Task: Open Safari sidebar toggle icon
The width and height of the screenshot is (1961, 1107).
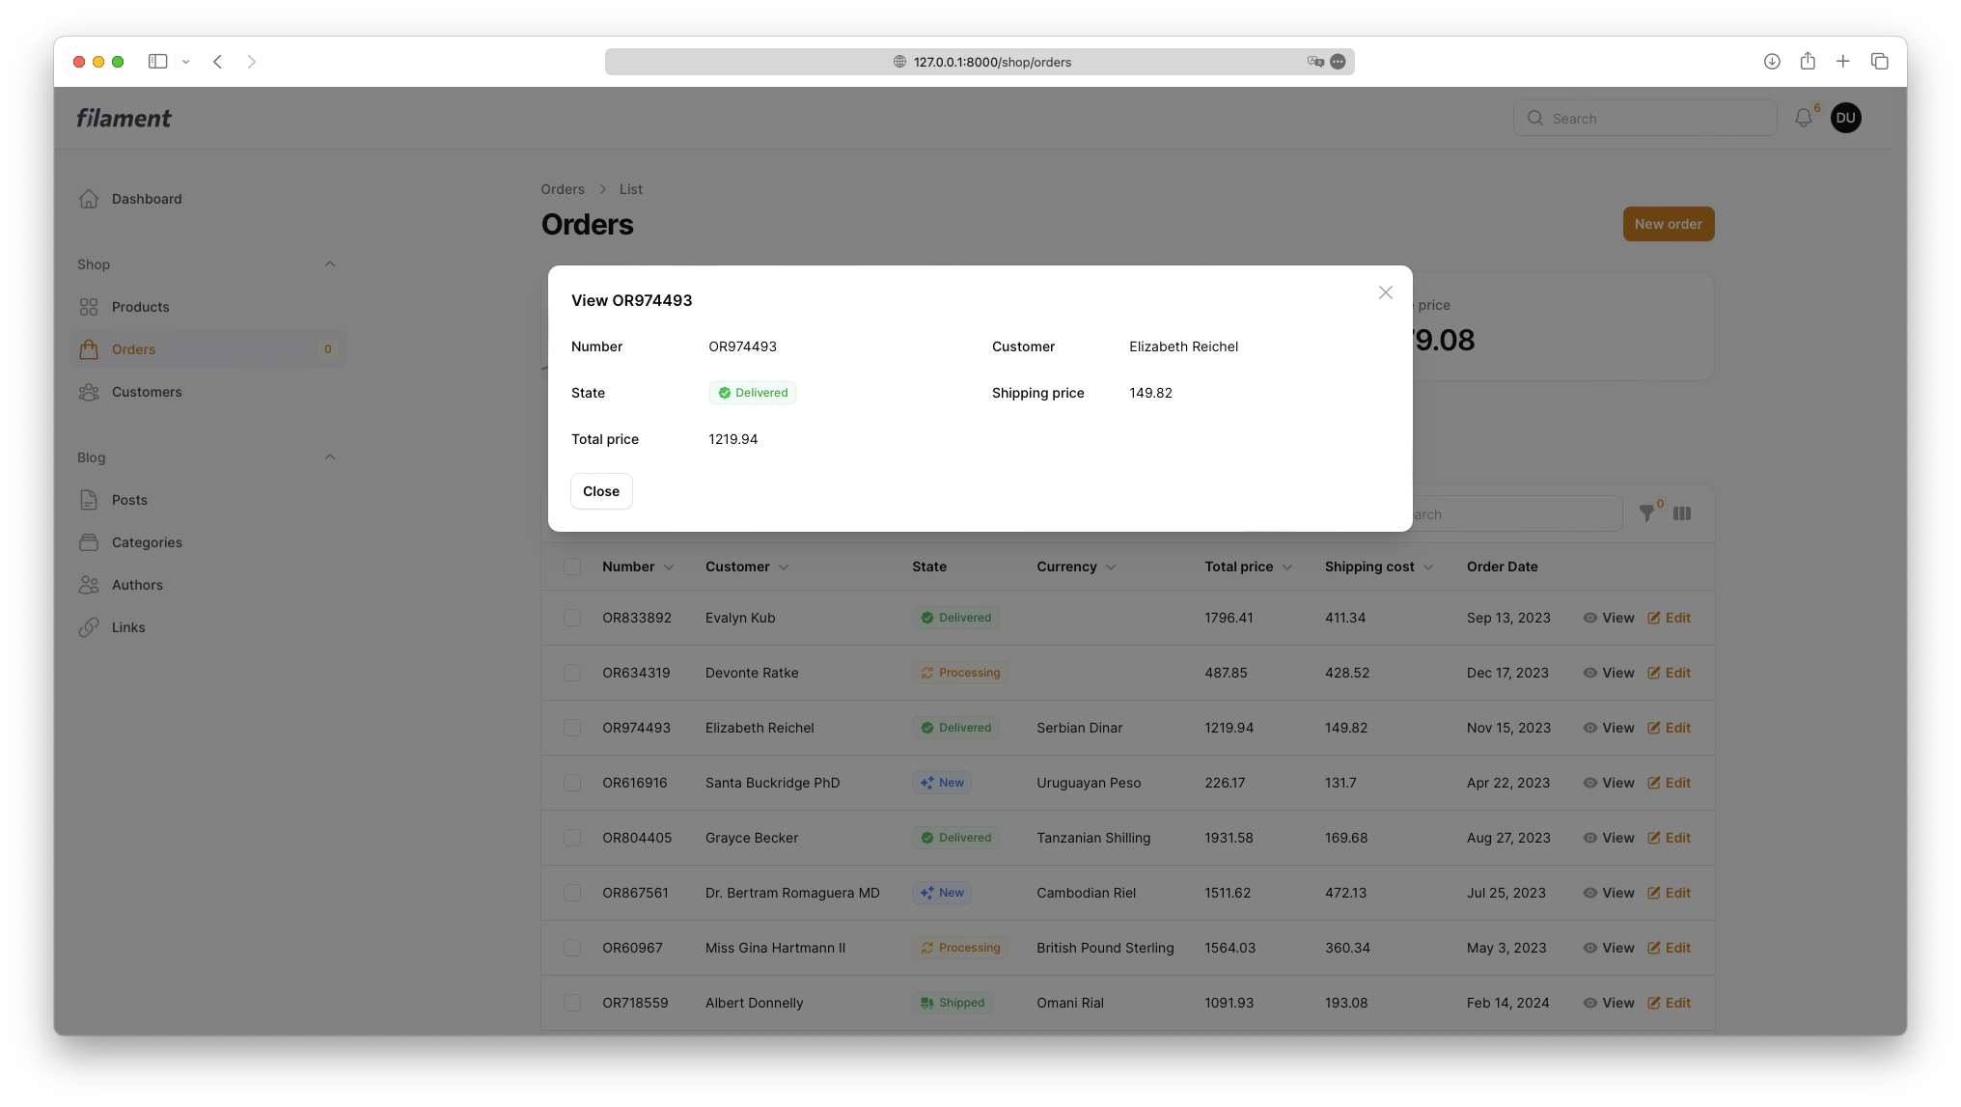Action: tap(157, 61)
